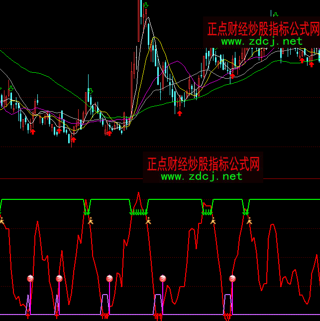The width and height of the screenshot is (320, 321).
Task: Click the green down arrow above the price peak
Action: (145, 5)
